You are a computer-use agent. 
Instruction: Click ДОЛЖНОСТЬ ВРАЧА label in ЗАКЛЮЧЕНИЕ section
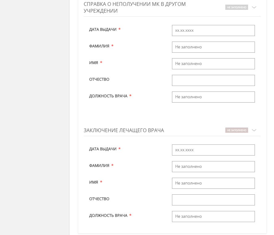point(108,216)
